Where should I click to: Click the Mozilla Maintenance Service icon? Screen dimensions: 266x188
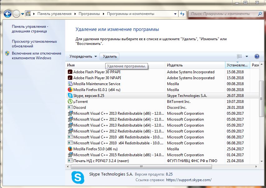70,84
